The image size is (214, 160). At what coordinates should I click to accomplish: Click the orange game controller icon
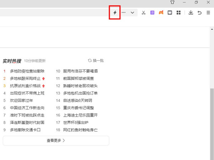tap(161, 13)
